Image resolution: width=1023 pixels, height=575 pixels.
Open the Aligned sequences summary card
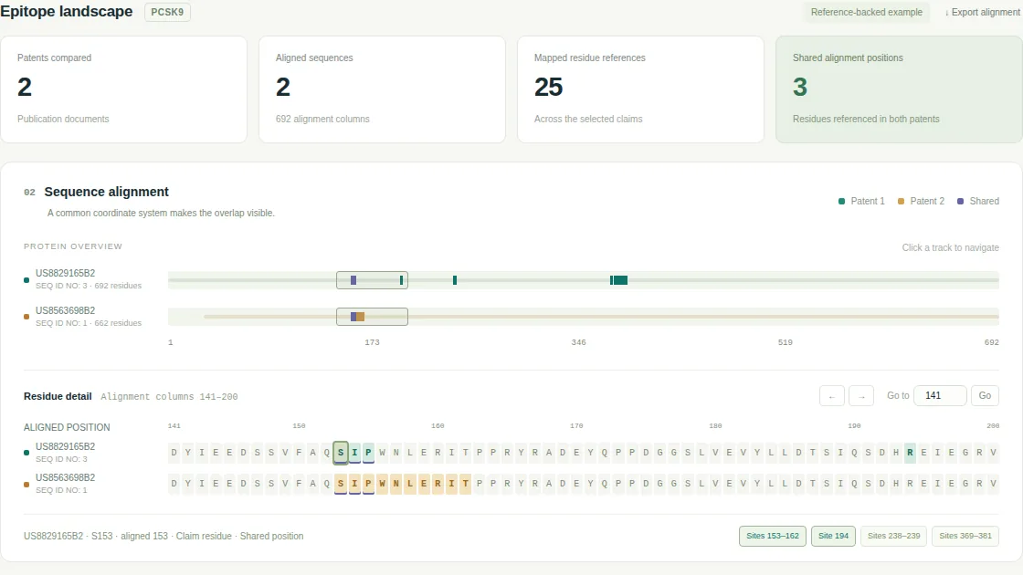click(x=383, y=89)
